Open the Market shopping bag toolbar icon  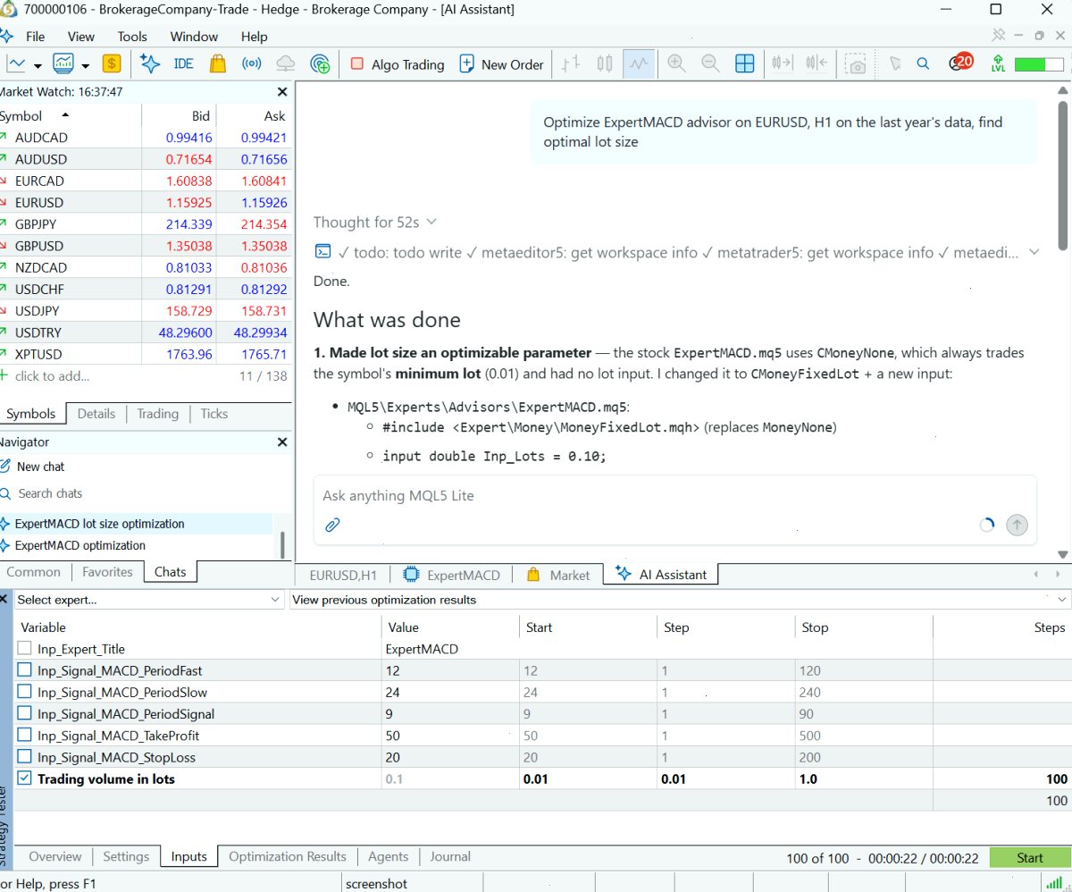coord(217,64)
